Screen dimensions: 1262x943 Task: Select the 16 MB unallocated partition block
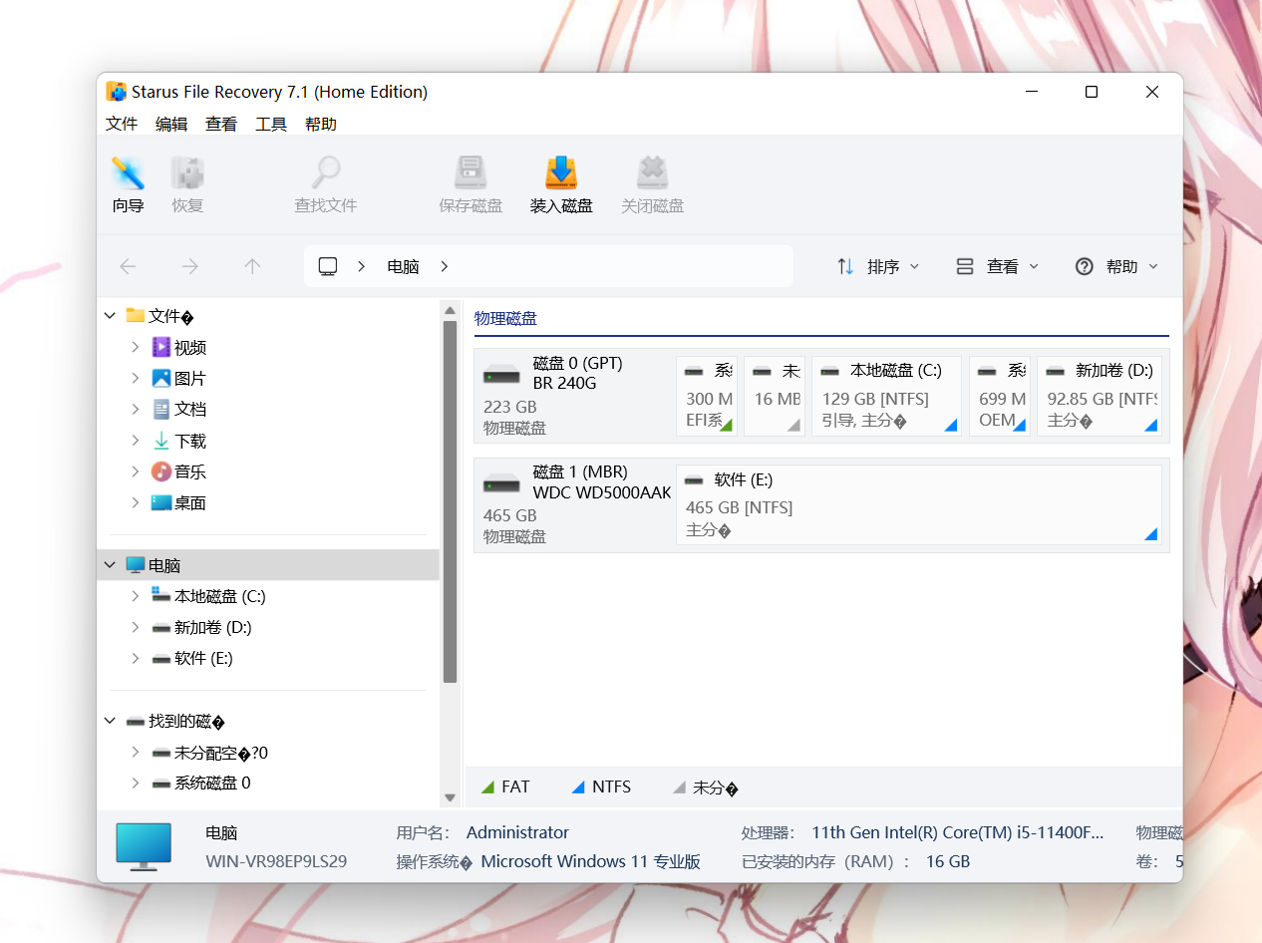[x=775, y=396]
